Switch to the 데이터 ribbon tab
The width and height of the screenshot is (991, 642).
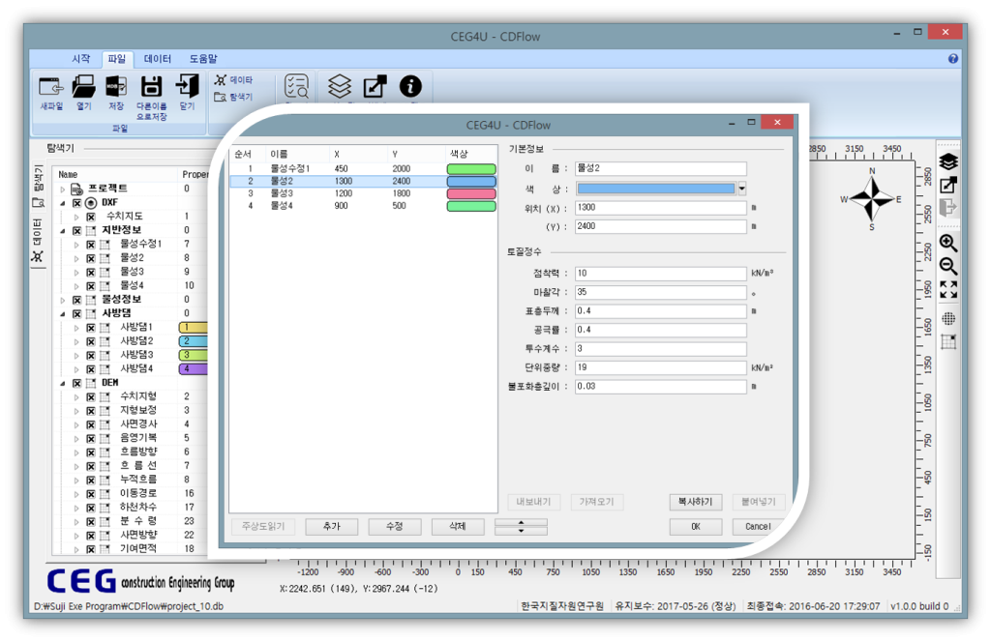(158, 59)
